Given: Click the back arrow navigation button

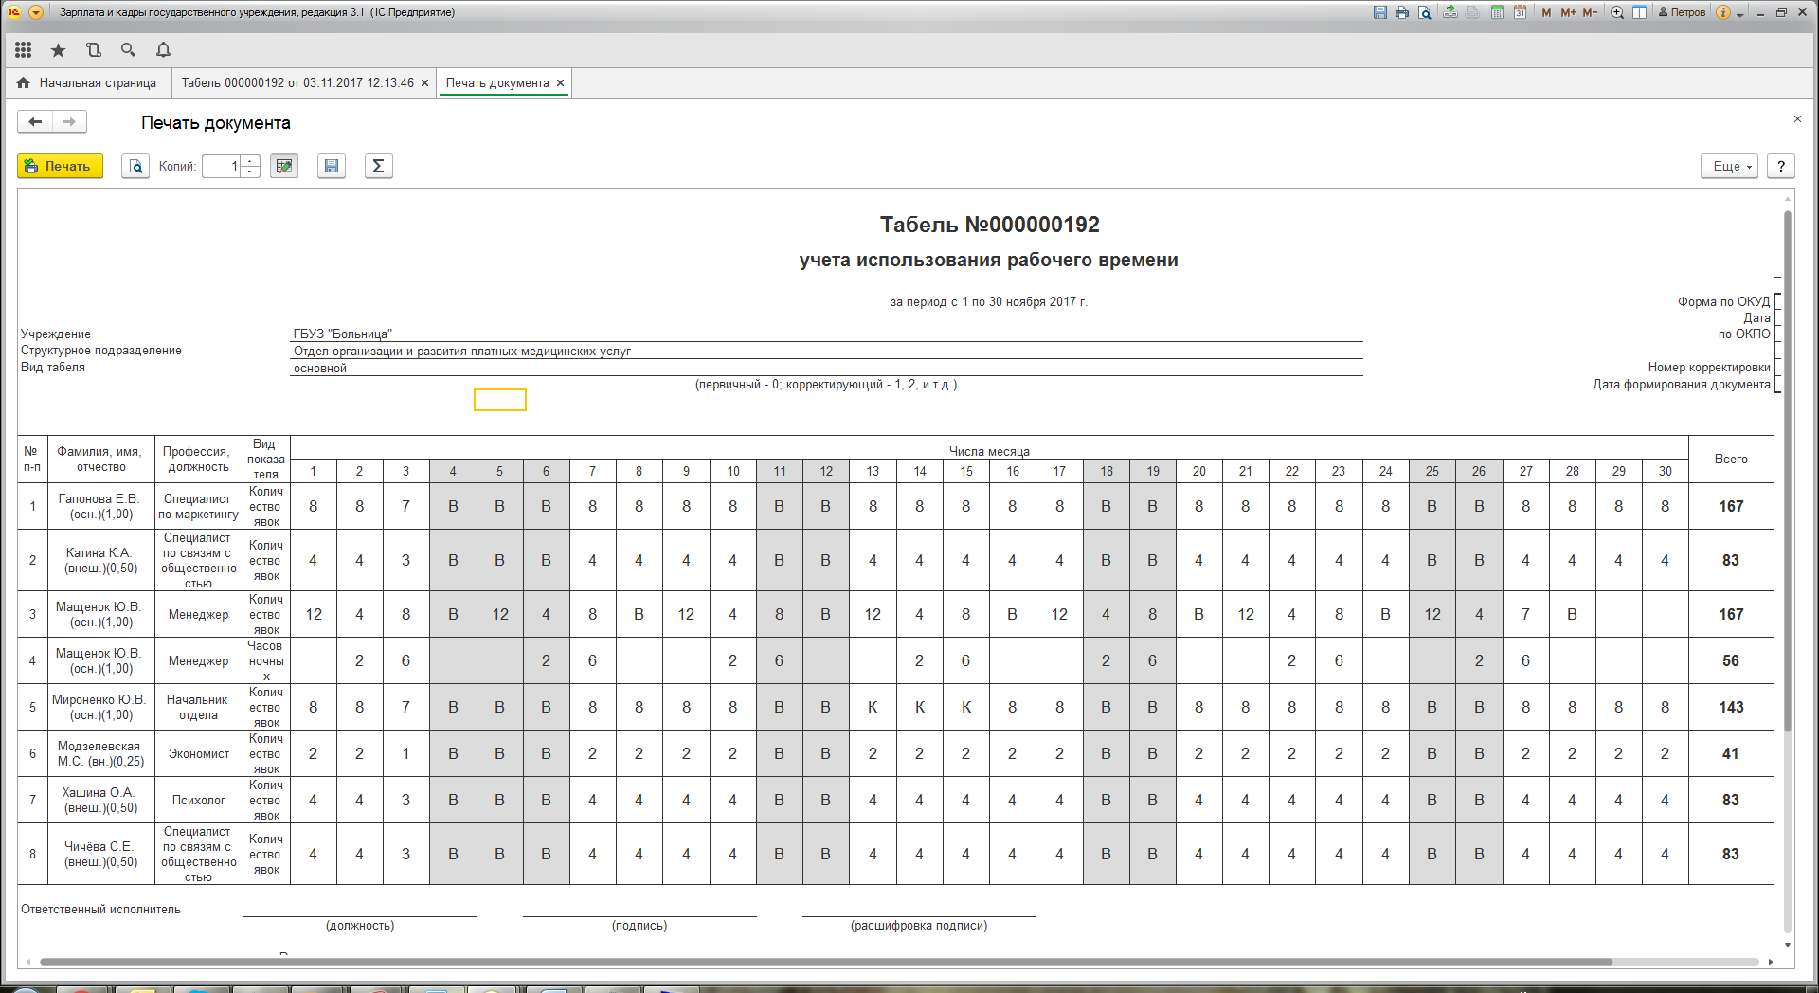Looking at the screenshot, I should click(35, 122).
